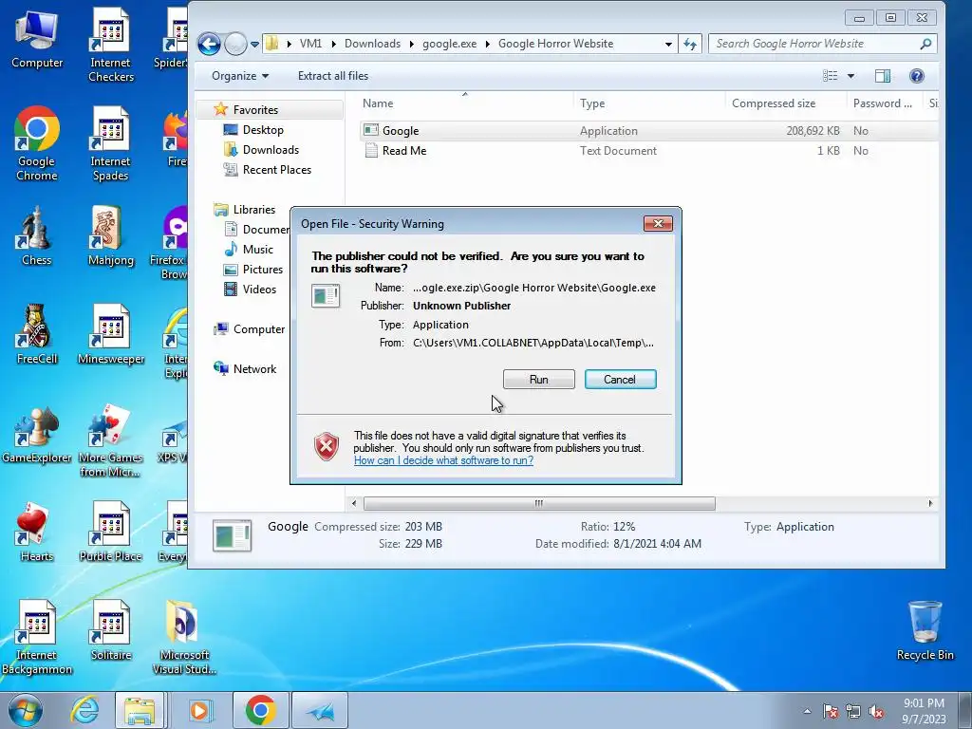Select the Computer desktop icon
Viewport: 972px width, 729px height.
pyautogui.click(x=37, y=40)
